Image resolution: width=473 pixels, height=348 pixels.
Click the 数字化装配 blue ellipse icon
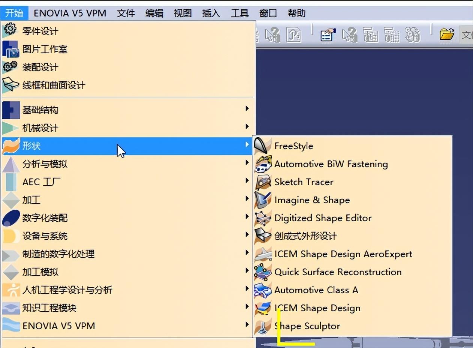[x=10, y=218]
